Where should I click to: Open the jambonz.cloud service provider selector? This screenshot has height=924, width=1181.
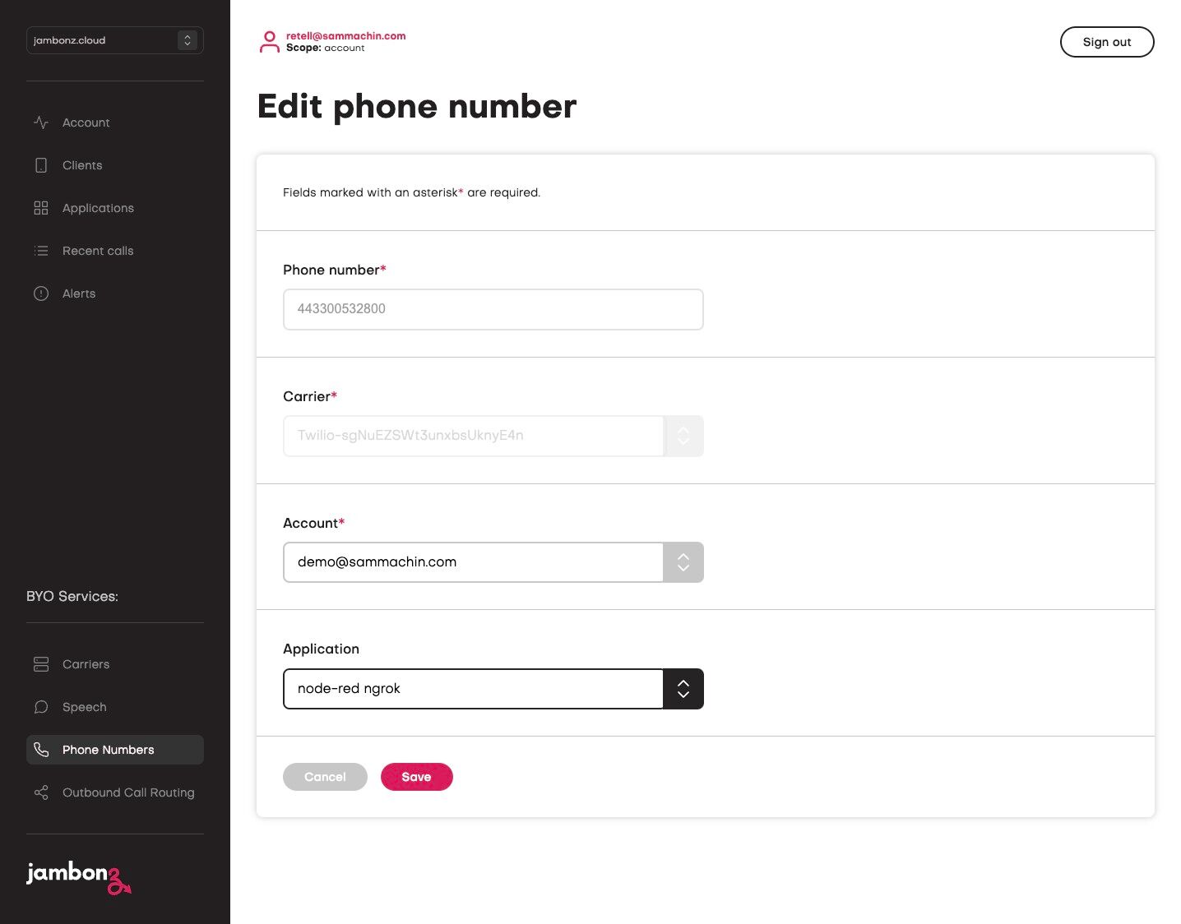click(115, 40)
